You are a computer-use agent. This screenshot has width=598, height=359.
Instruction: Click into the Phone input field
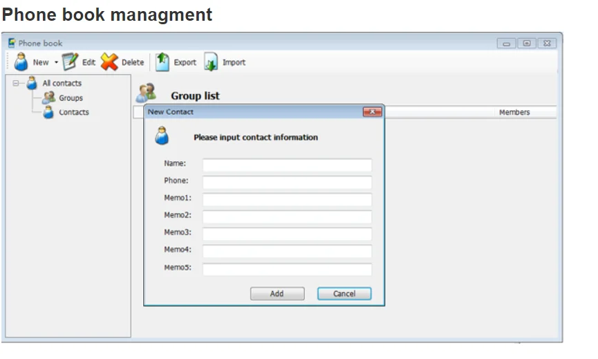click(x=287, y=183)
